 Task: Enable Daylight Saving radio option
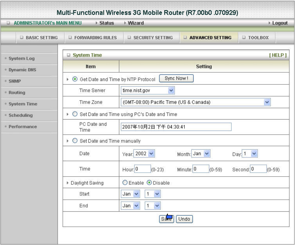125,183
